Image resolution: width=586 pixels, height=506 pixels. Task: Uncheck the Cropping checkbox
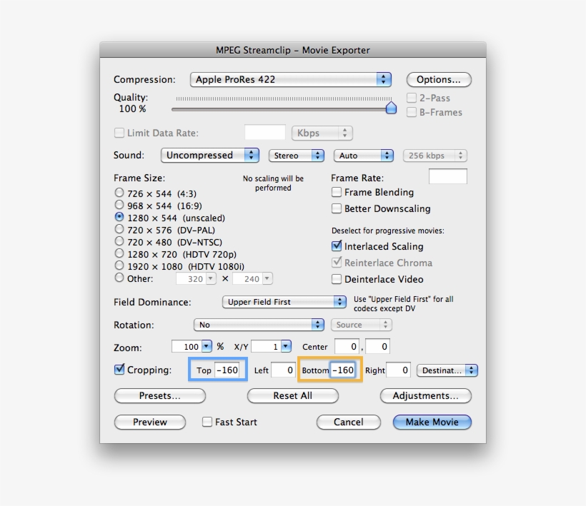118,370
